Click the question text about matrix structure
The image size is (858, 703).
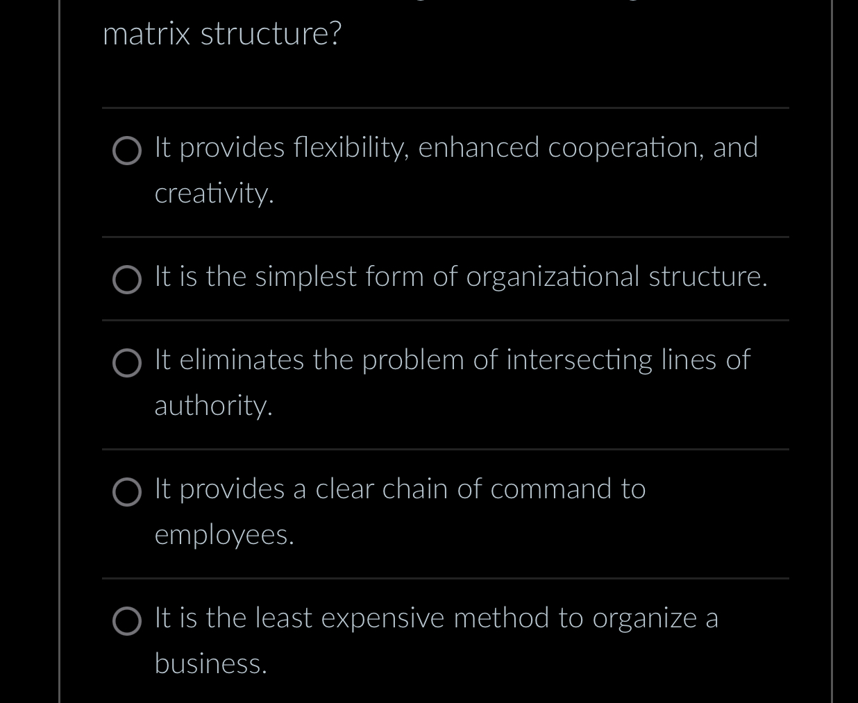point(221,33)
